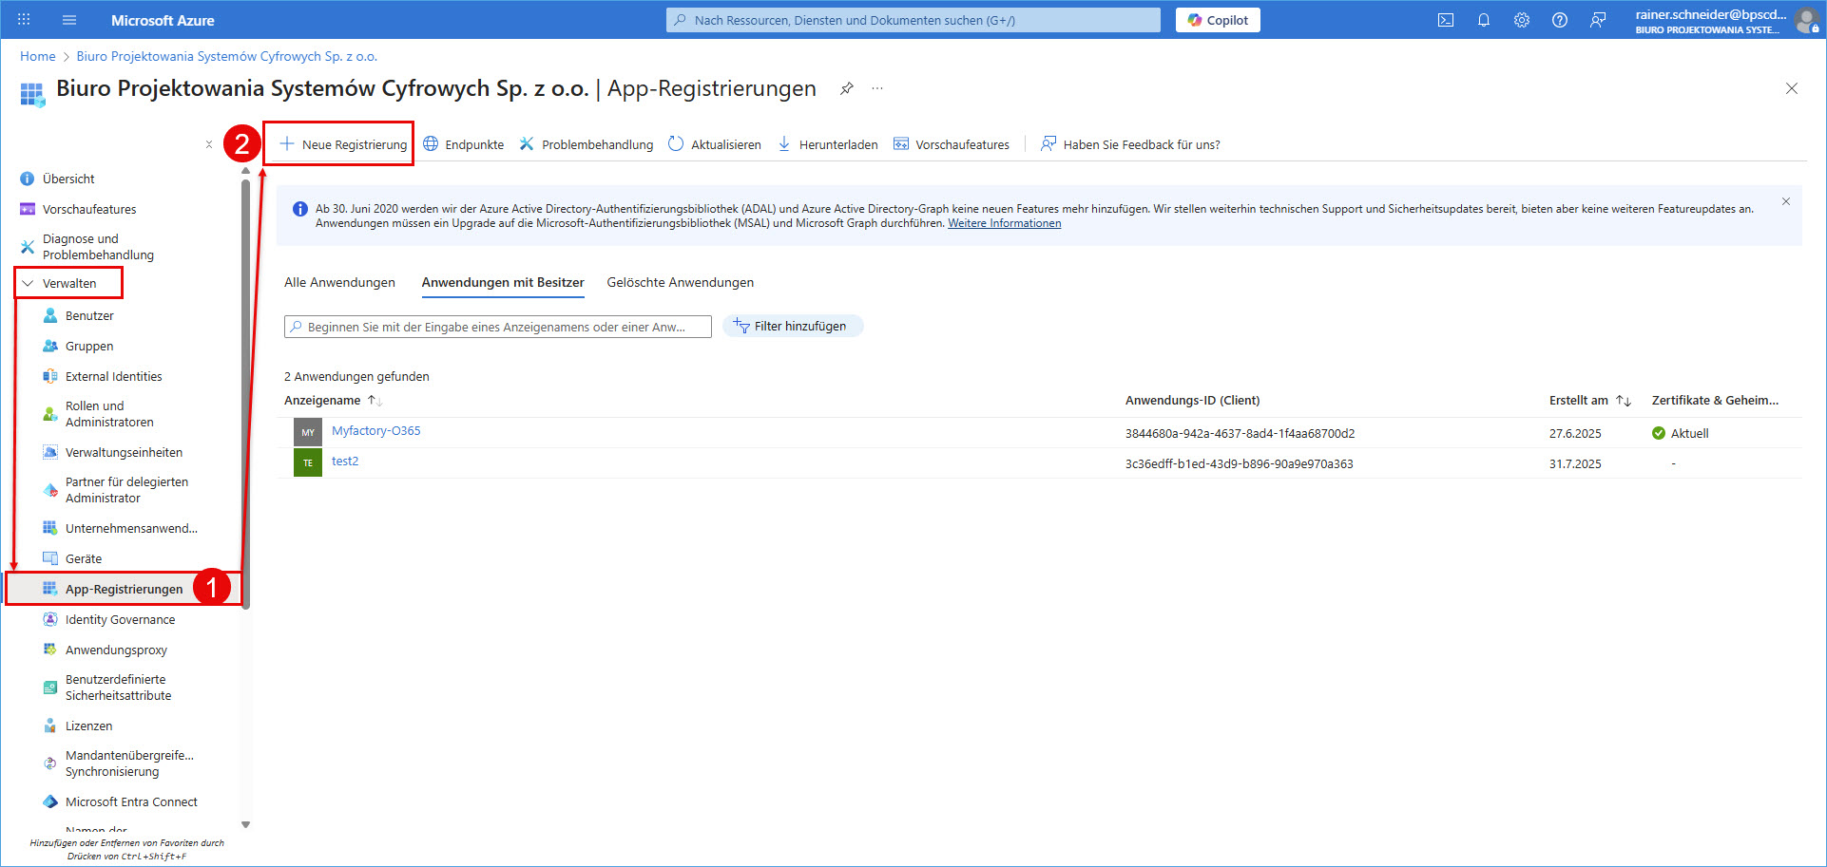Switch to the Gelöschte Anwendungen tab
Image resolution: width=1827 pixels, height=867 pixels.
(681, 282)
